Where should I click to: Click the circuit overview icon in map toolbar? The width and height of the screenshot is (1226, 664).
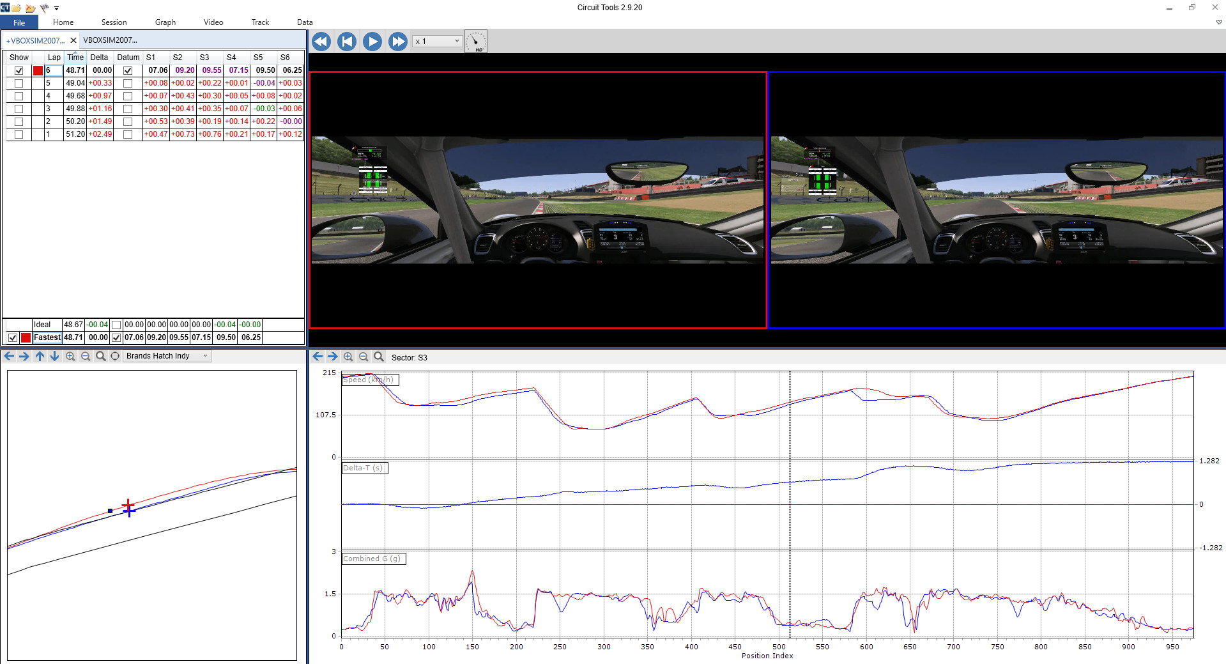[115, 356]
